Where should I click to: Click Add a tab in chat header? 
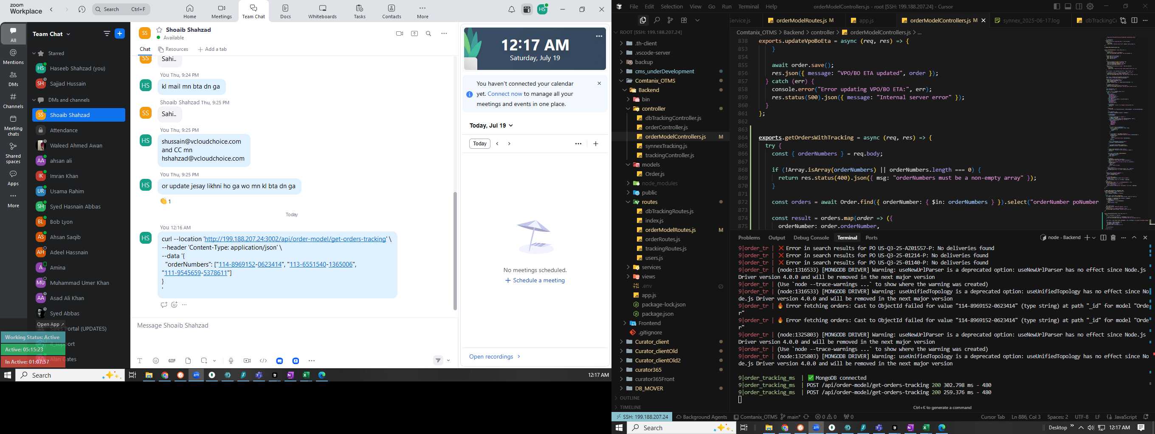(212, 49)
